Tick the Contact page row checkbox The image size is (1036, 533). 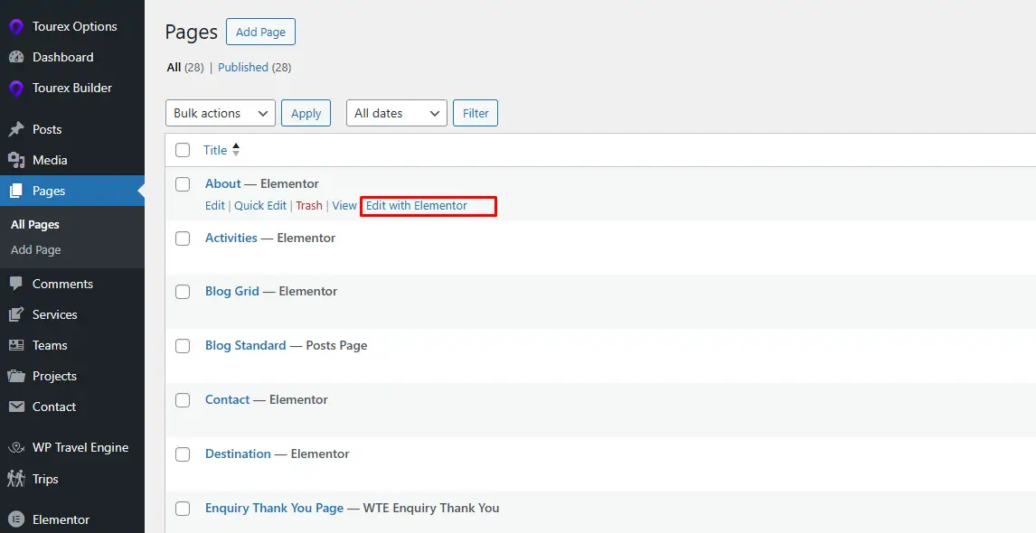(x=183, y=400)
